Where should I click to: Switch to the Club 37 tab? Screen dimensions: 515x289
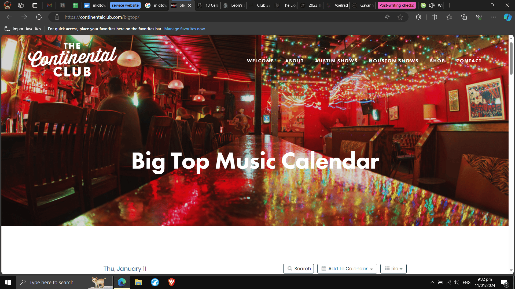pos(259,5)
